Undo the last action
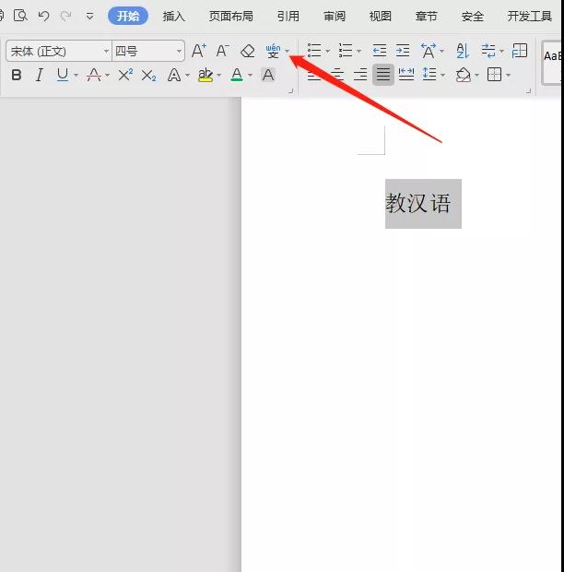This screenshot has width=564, height=572. [43, 16]
